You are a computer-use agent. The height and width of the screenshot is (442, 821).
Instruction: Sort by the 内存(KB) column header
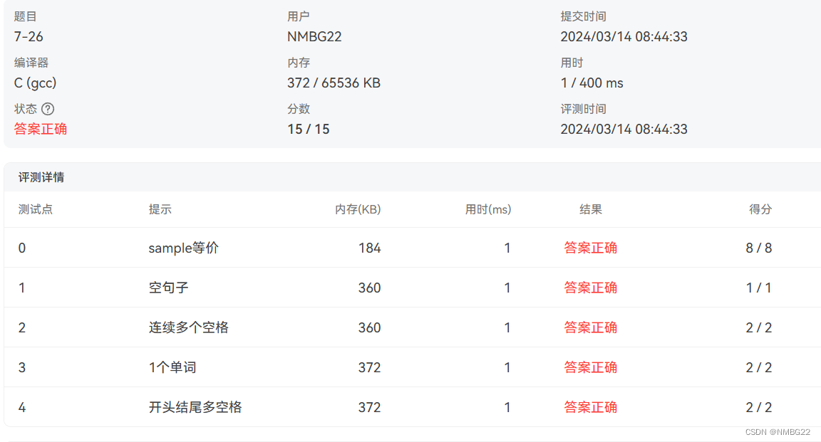356,209
